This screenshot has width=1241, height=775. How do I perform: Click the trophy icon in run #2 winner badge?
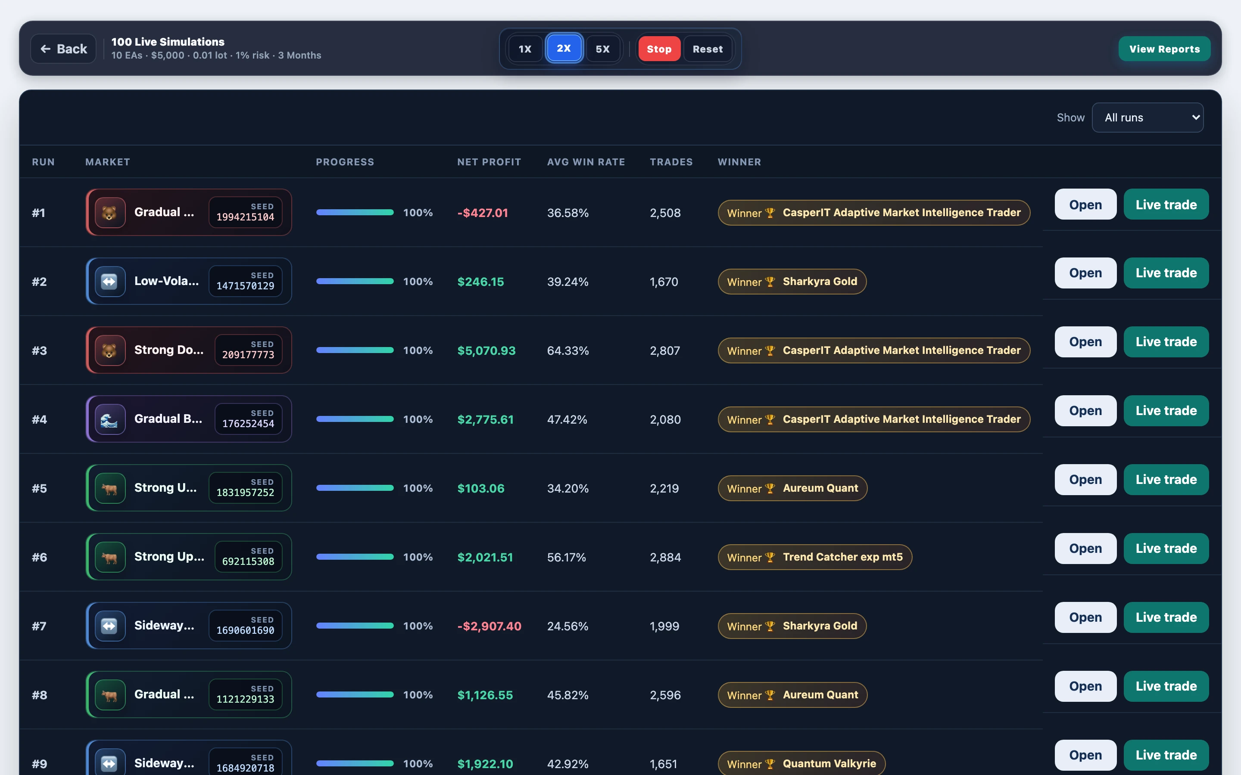[x=770, y=282]
